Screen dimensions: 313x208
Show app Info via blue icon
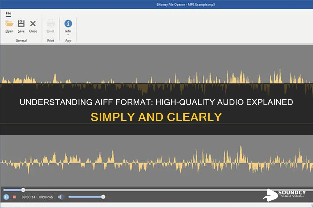coord(68,24)
